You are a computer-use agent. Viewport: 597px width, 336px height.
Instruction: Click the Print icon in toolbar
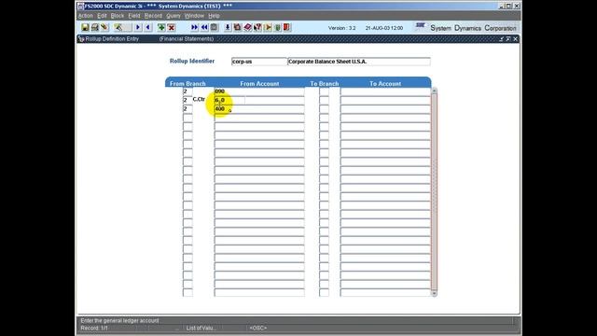95,27
